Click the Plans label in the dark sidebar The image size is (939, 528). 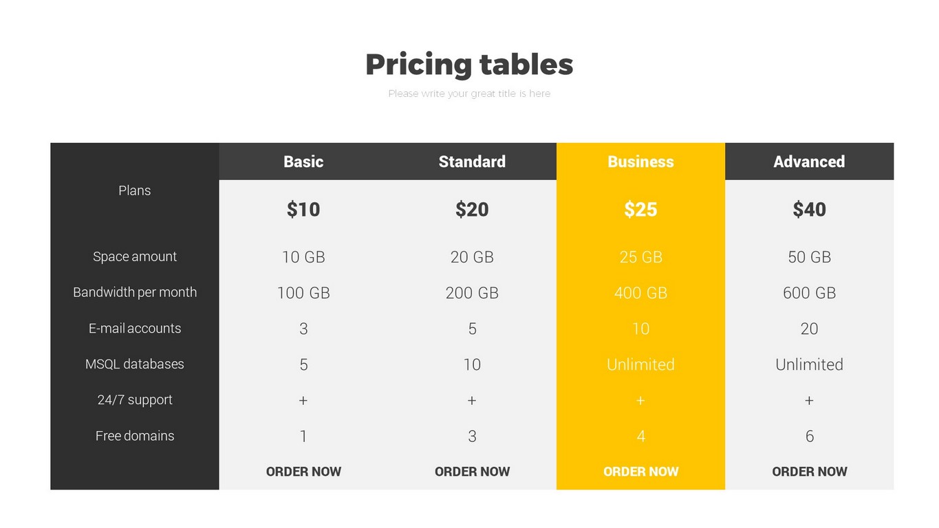point(135,190)
